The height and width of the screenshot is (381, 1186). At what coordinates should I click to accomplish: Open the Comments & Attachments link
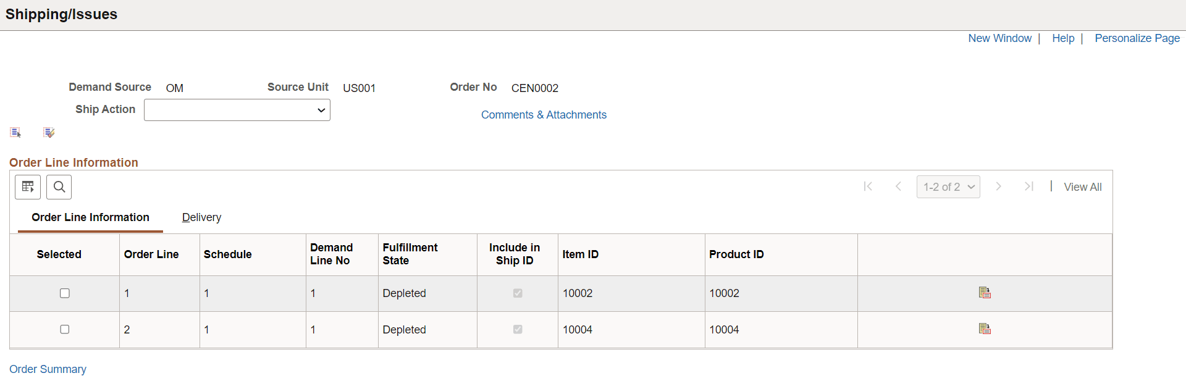tap(544, 115)
